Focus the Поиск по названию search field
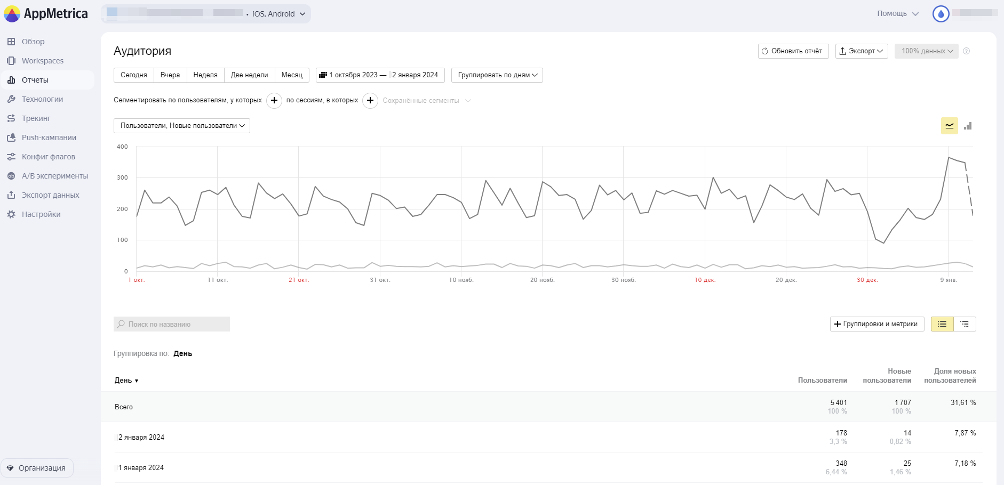This screenshot has height=485, width=1004. pyautogui.click(x=172, y=324)
